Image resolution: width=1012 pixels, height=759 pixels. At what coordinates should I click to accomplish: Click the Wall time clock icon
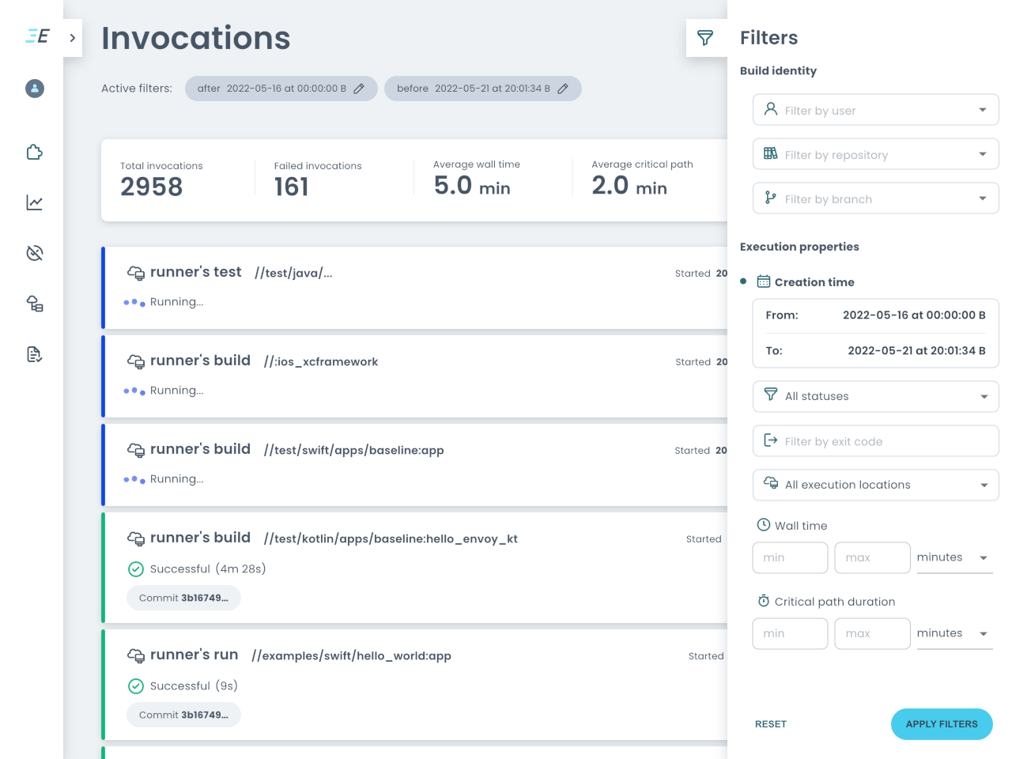(764, 524)
